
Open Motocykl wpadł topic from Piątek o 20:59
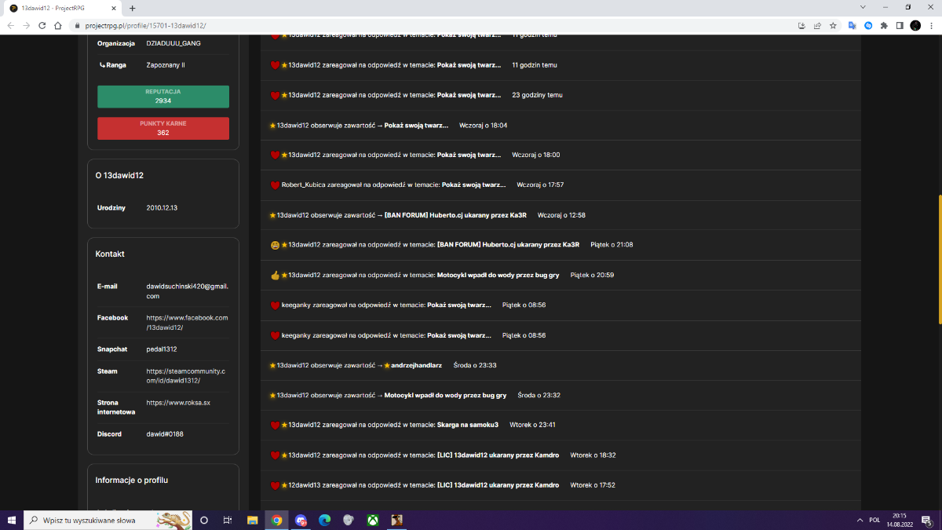click(498, 276)
